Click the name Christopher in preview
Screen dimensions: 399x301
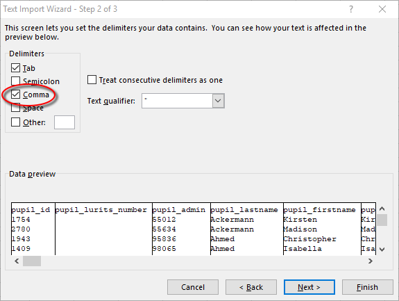310,239
